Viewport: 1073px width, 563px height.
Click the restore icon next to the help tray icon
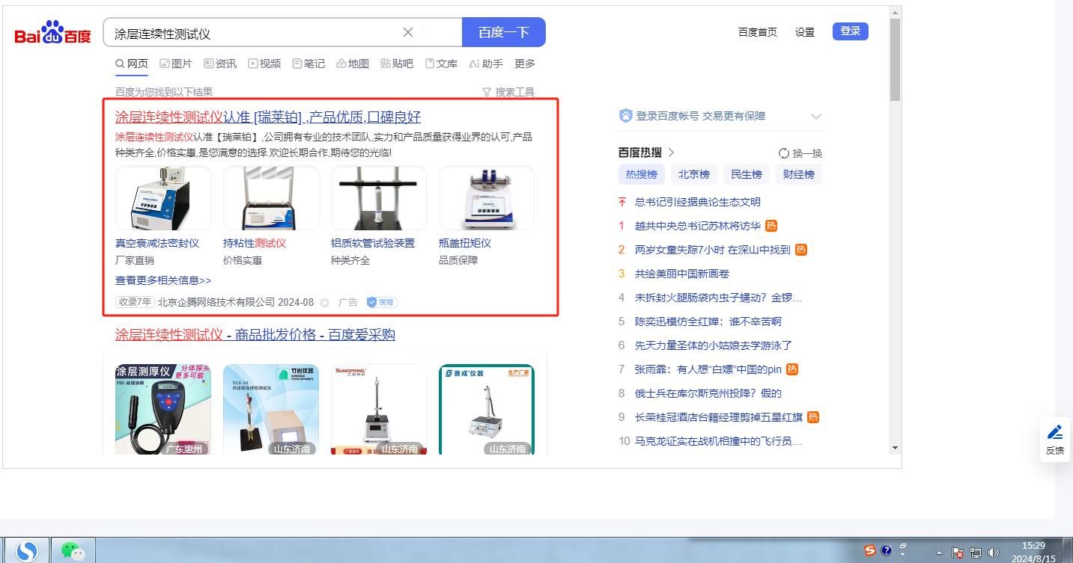903,546
